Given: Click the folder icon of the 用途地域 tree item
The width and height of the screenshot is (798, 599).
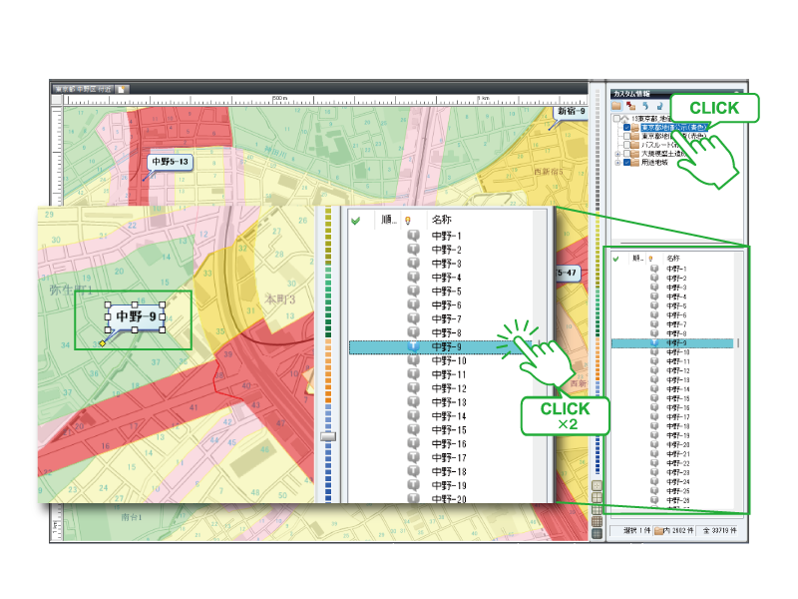Looking at the screenshot, I should (x=635, y=163).
